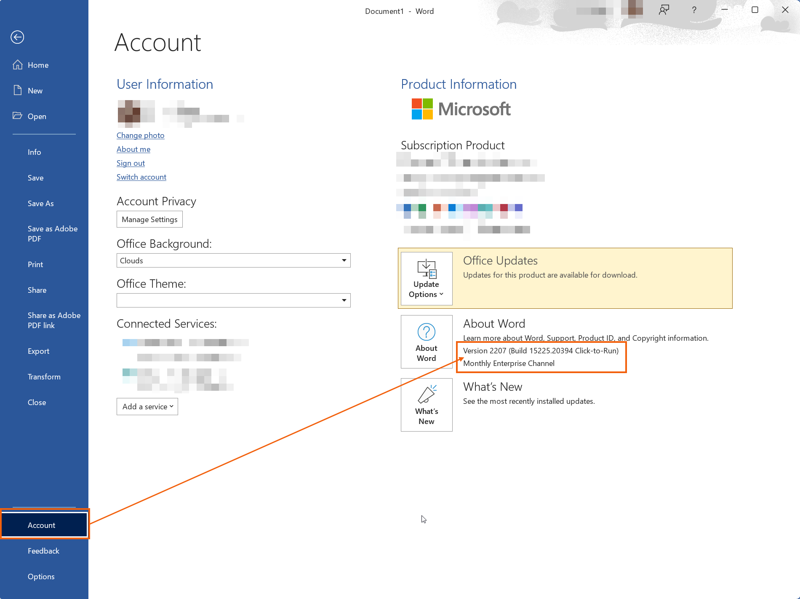Viewport: 800px width, 599px height.
Task: Click the feedback person icon in title bar
Action: click(664, 10)
